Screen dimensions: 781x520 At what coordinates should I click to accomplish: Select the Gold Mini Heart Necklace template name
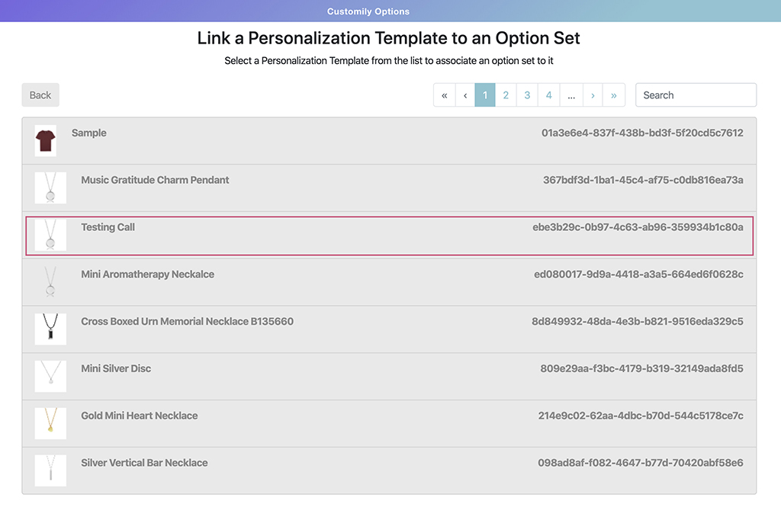click(140, 416)
